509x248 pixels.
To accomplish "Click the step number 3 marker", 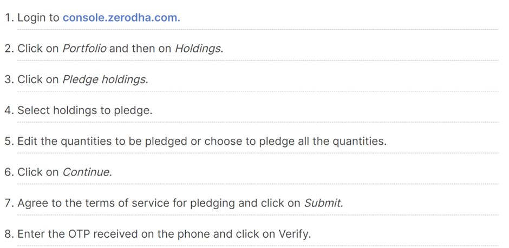I will click(x=9, y=79).
